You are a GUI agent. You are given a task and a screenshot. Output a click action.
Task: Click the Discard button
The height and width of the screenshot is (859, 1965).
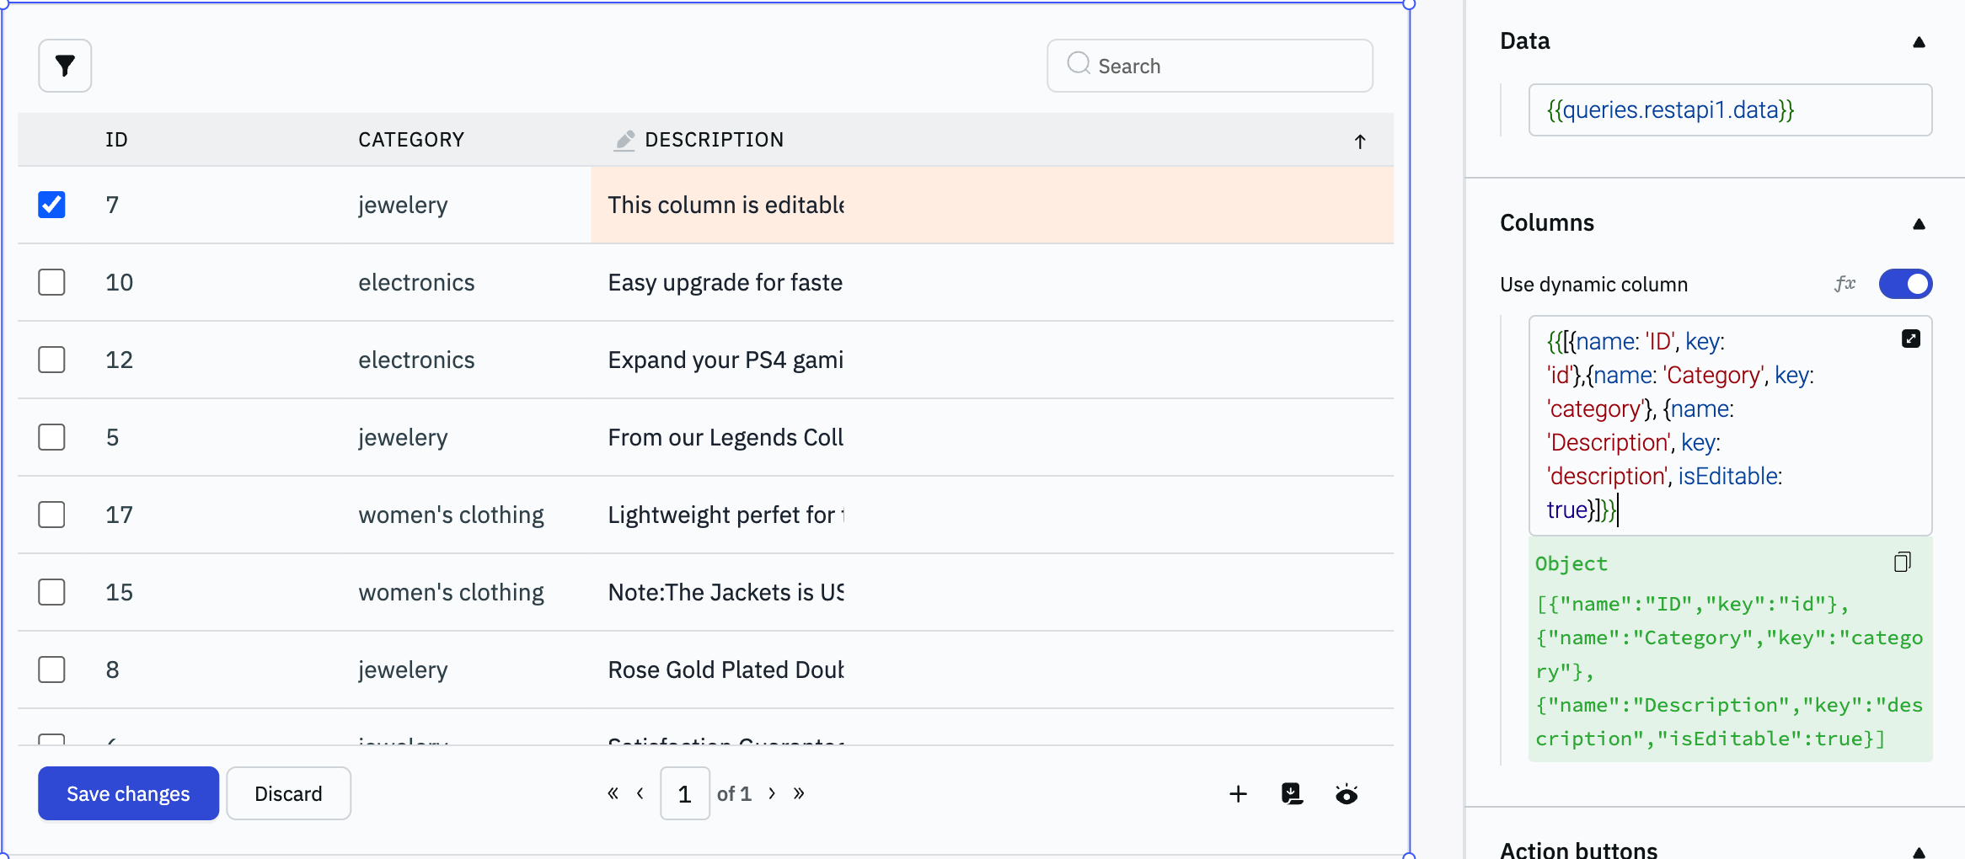pyautogui.click(x=288, y=793)
